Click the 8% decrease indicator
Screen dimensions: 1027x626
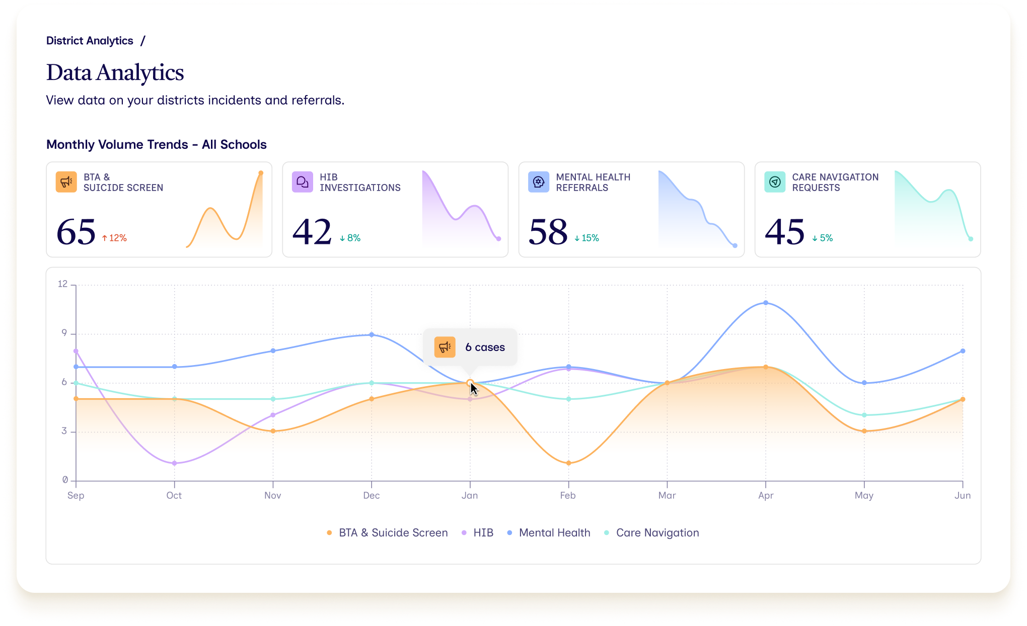(350, 238)
